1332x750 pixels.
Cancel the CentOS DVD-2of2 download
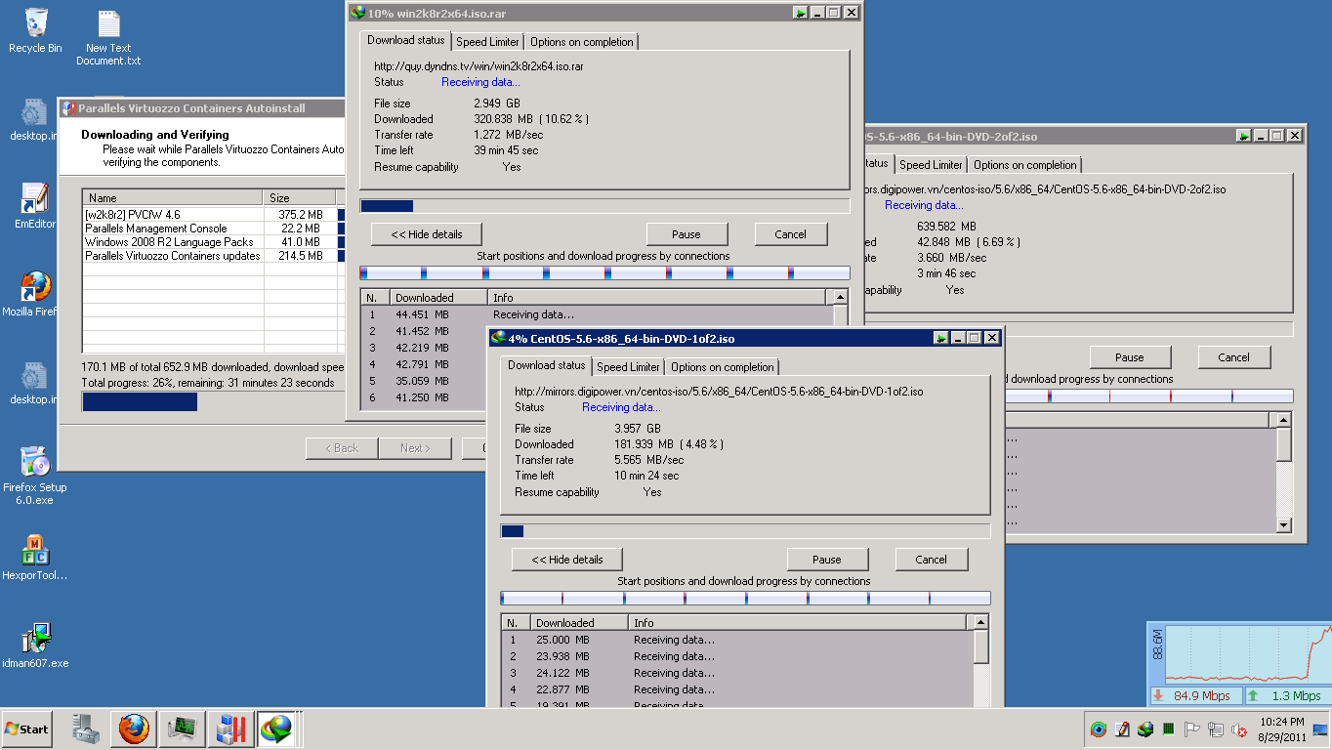(1234, 357)
